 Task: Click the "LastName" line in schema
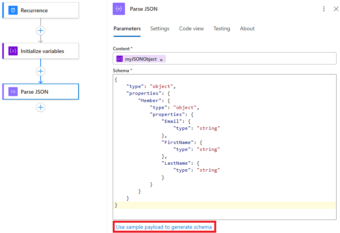coord(181,163)
